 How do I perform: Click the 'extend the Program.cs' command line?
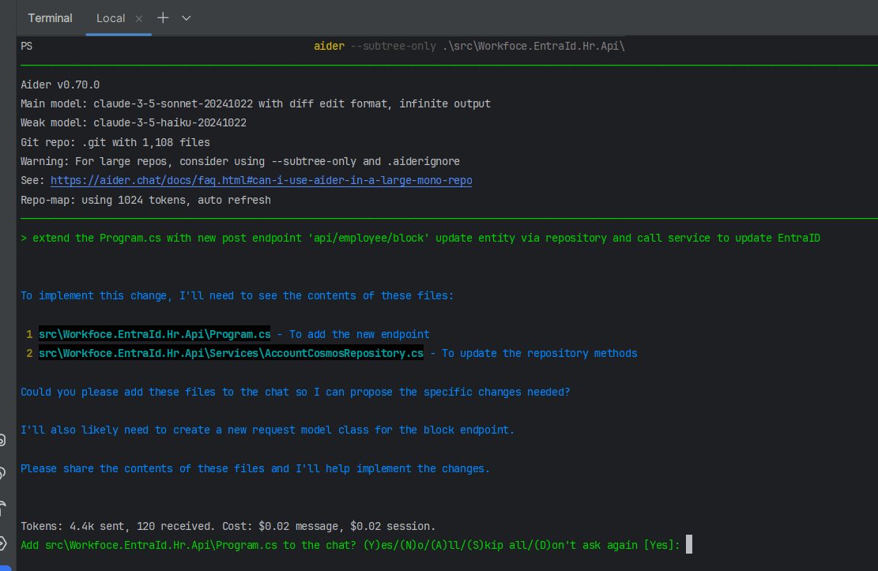click(420, 238)
